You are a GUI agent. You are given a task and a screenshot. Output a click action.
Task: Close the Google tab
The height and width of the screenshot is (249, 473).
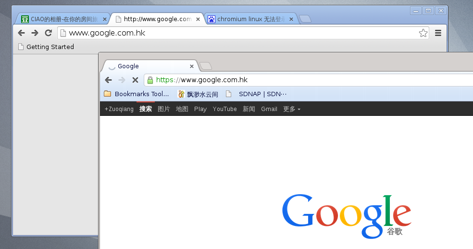[x=191, y=66]
